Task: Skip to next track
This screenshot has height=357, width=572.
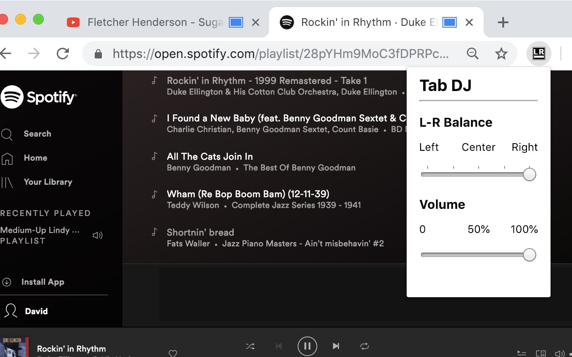Action: 336,346
